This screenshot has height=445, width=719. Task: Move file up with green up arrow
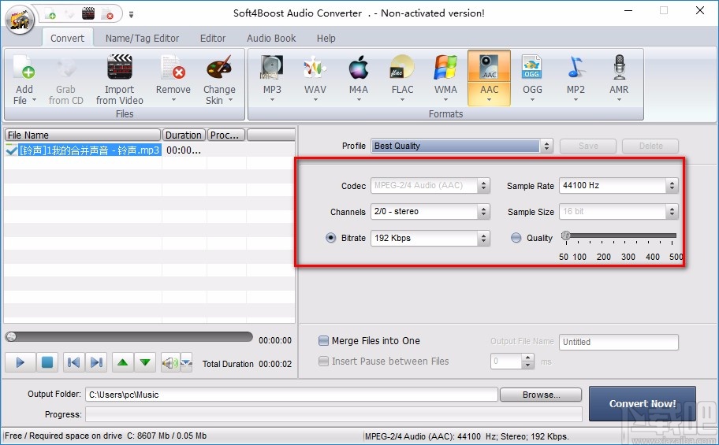pyautogui.click(x=122, y=362)
